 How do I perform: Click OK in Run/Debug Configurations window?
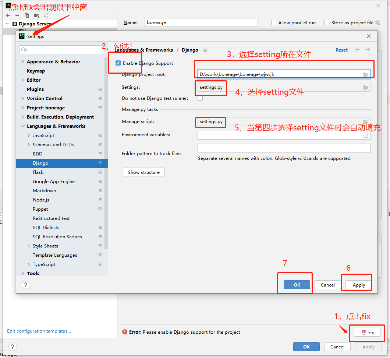click(306, 347)
